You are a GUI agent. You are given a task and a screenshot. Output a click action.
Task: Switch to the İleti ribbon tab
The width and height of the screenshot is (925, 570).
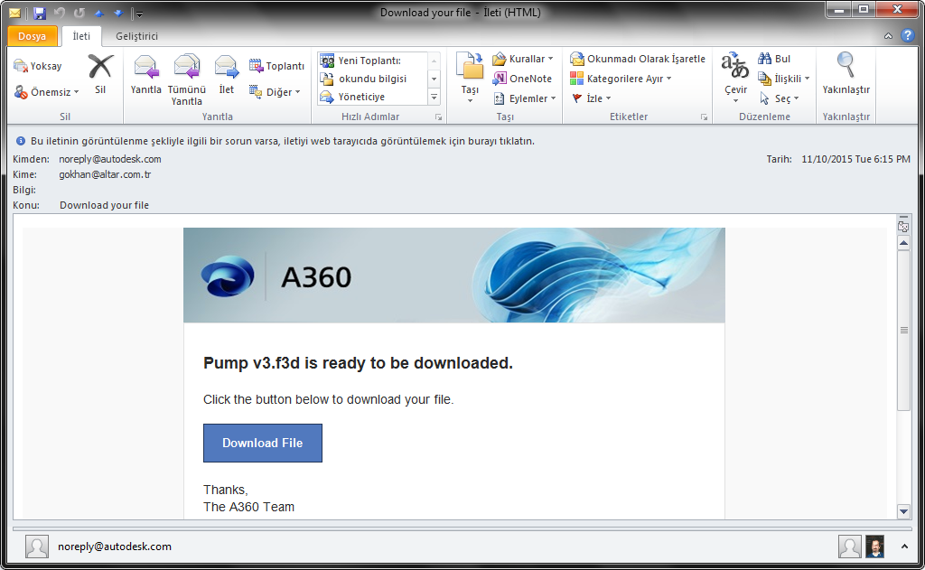point(81,36)
